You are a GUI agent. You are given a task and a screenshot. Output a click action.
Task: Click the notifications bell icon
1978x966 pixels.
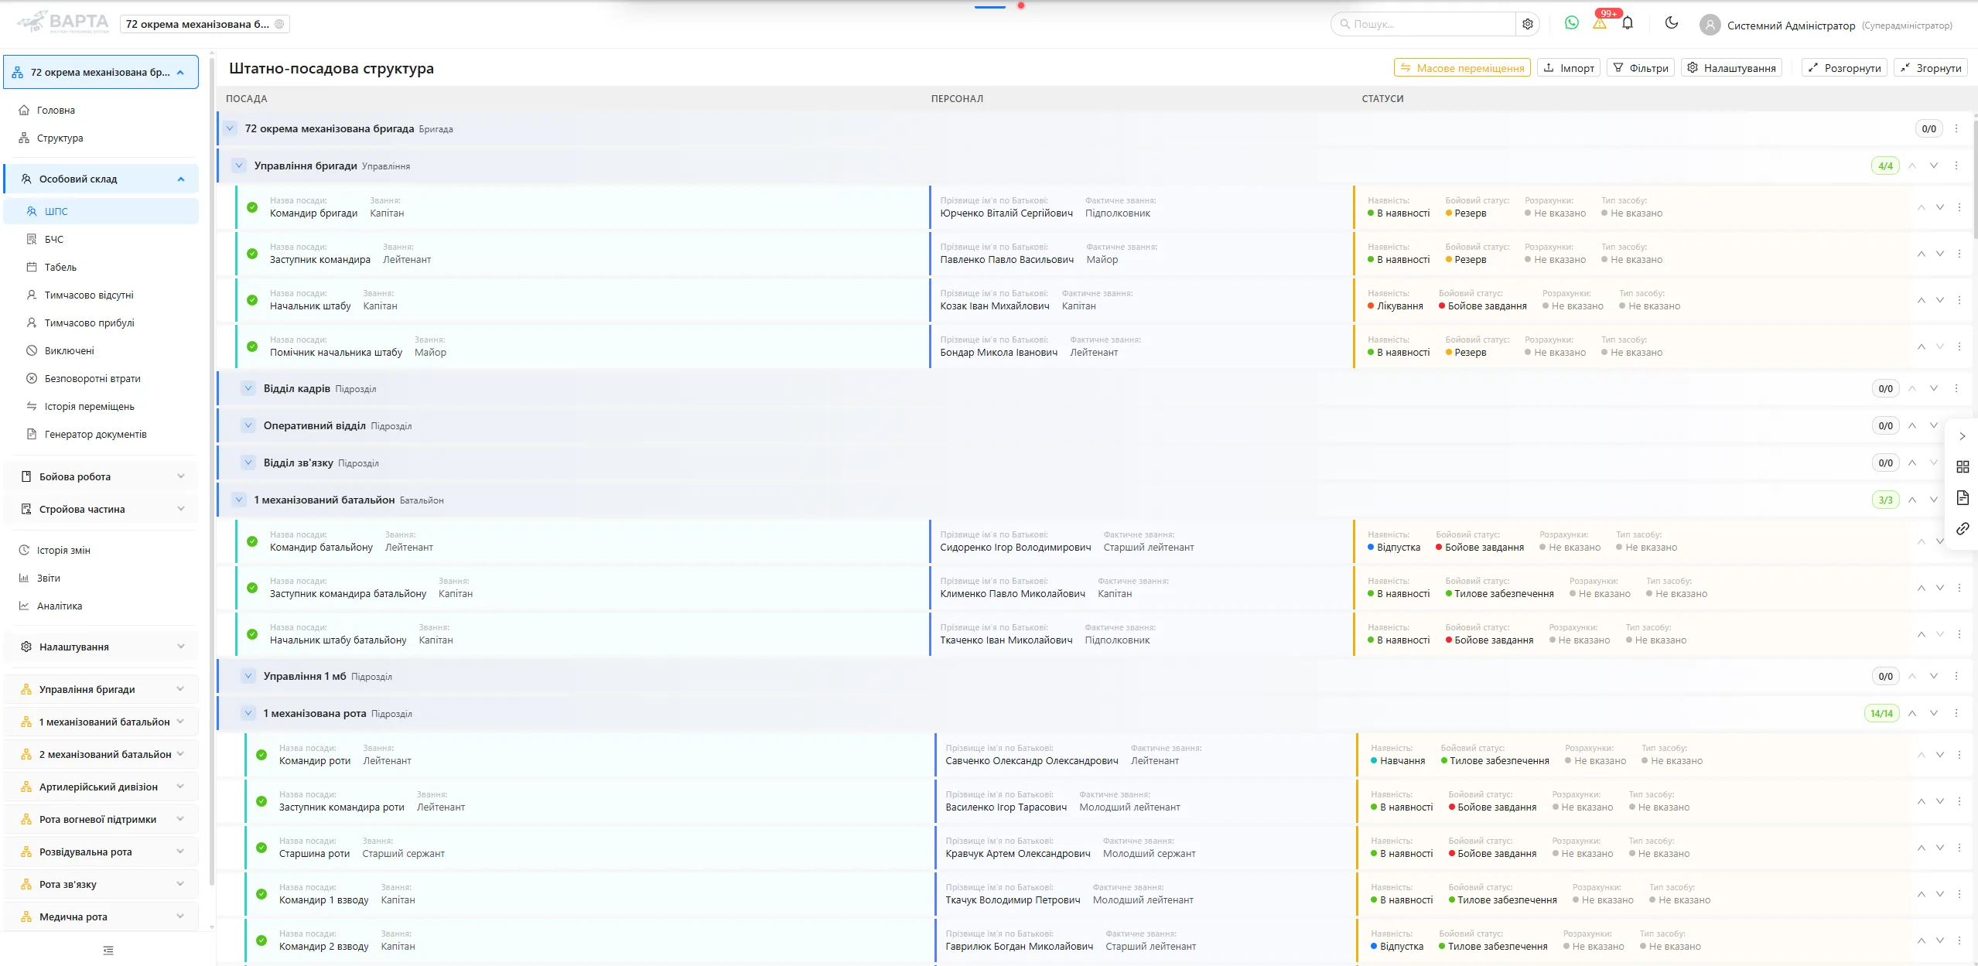tap(1628, 23)
